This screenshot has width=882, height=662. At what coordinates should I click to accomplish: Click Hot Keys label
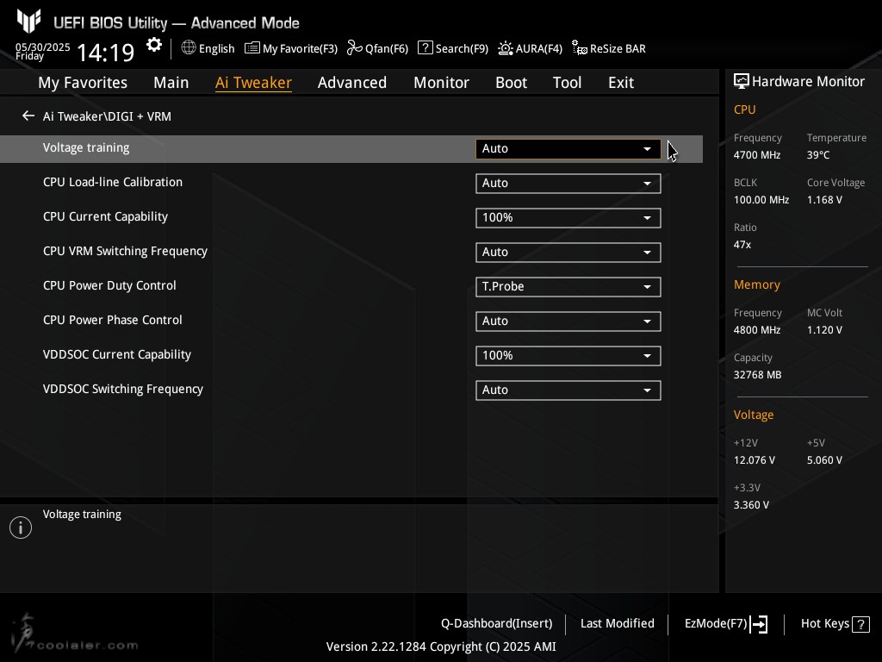click(x=824, y=624)
